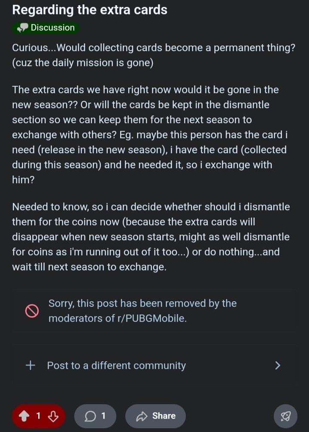Click the red prohibited removal icon
The width and height of the screenshot is (309, 432).
[32, 311]
